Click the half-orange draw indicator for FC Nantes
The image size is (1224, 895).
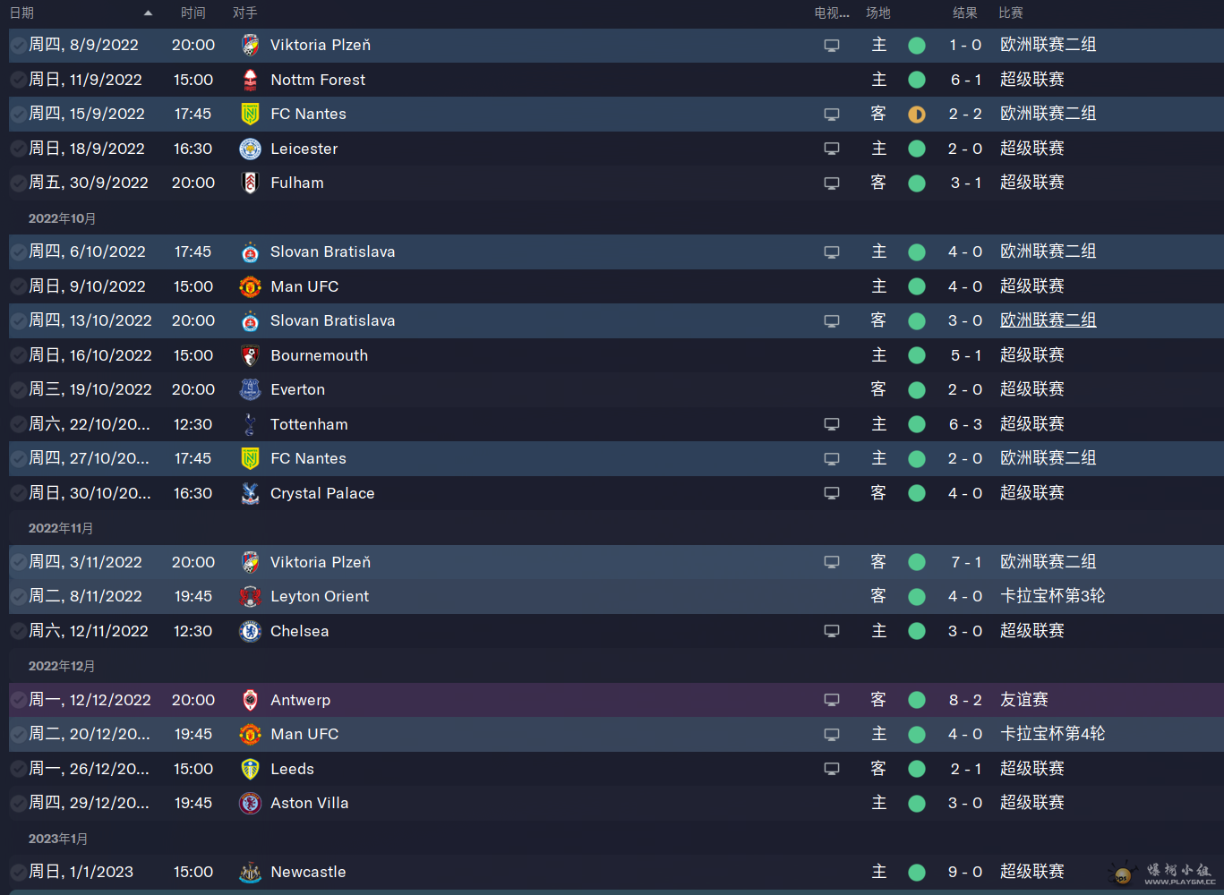click(x=917, y=115)
